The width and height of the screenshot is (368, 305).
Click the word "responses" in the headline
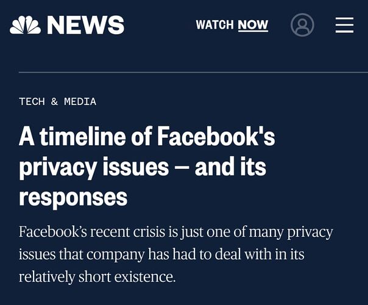click(x=73, y=197)
